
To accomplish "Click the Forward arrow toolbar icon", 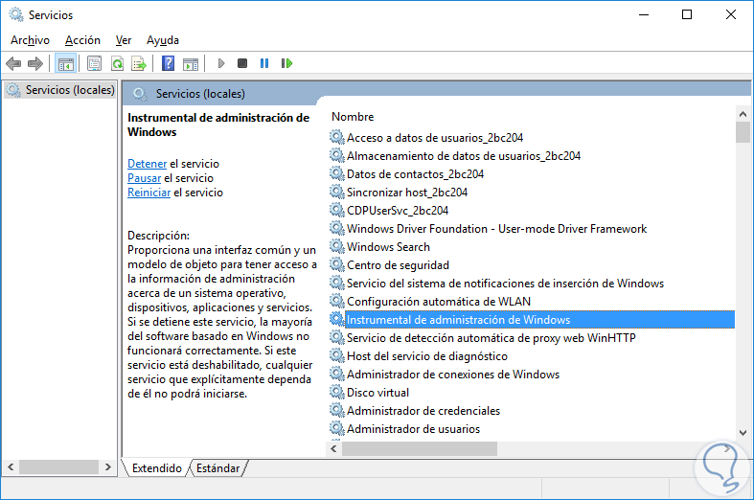I will click(x=35, y=63).
